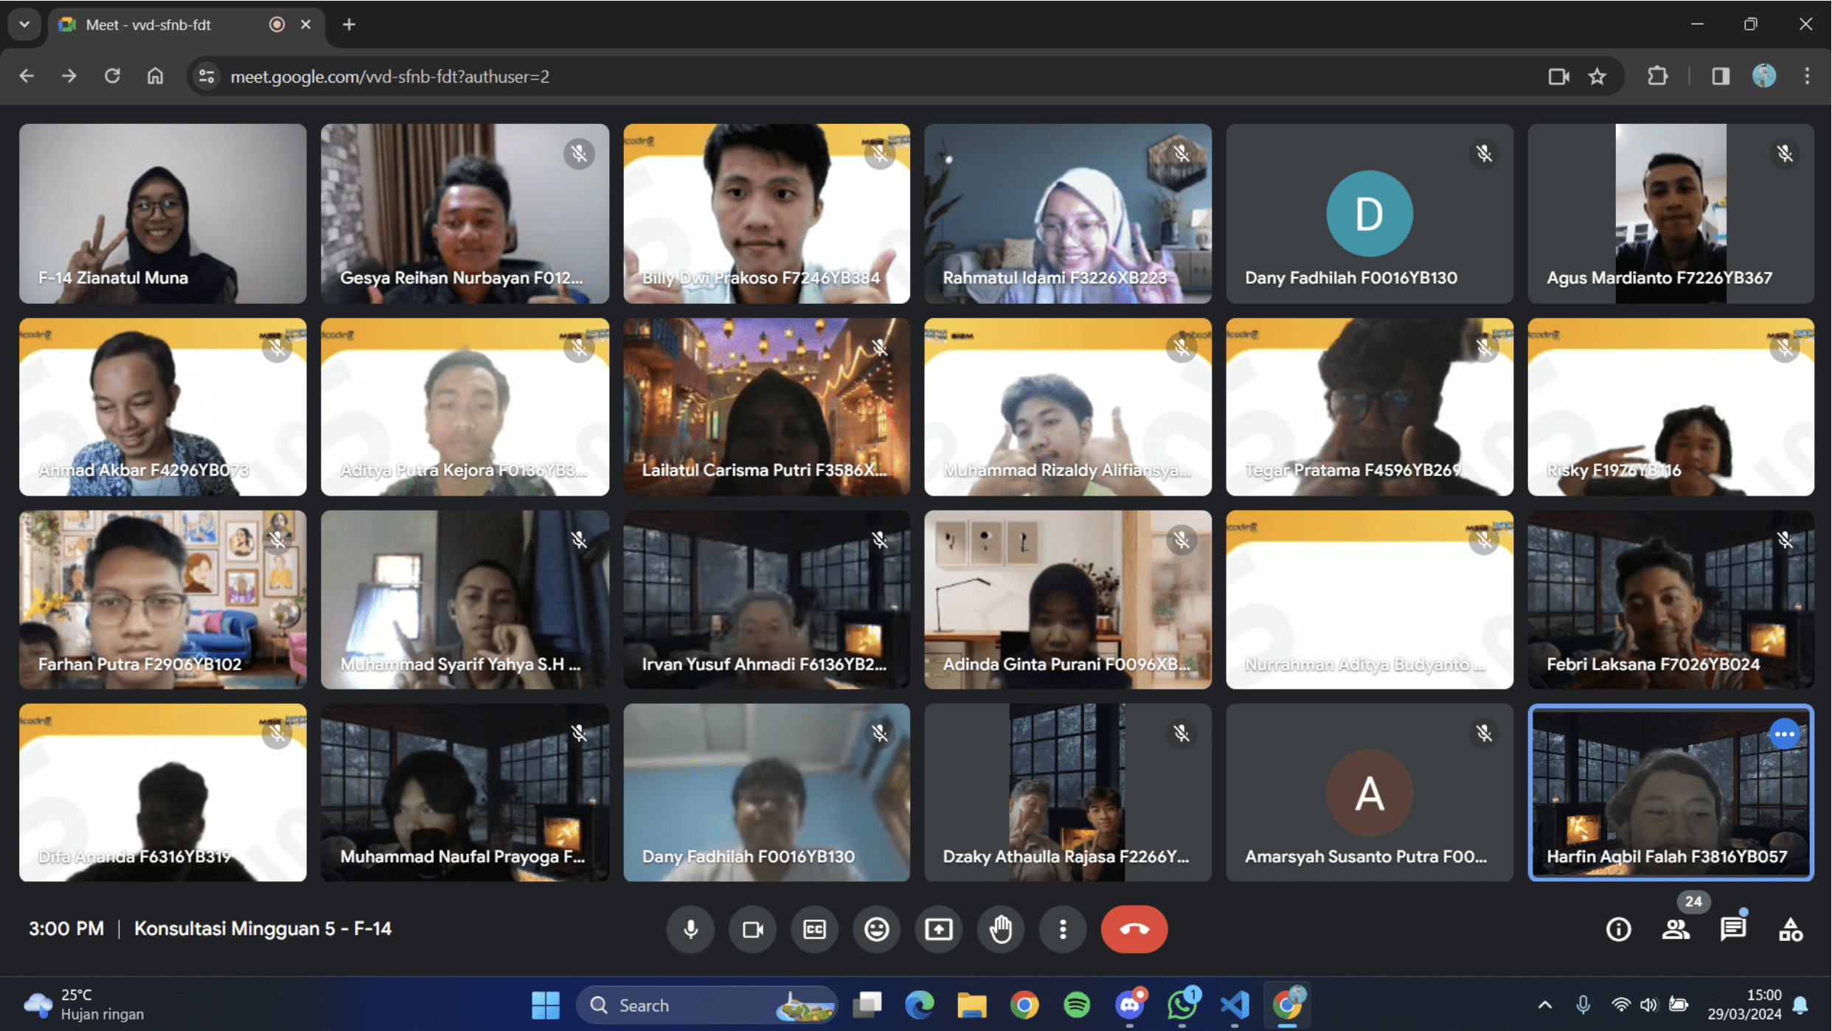Show the participants people panel
Viewport: 1832px width, 1031px height.
click(x=1676, y=929)
